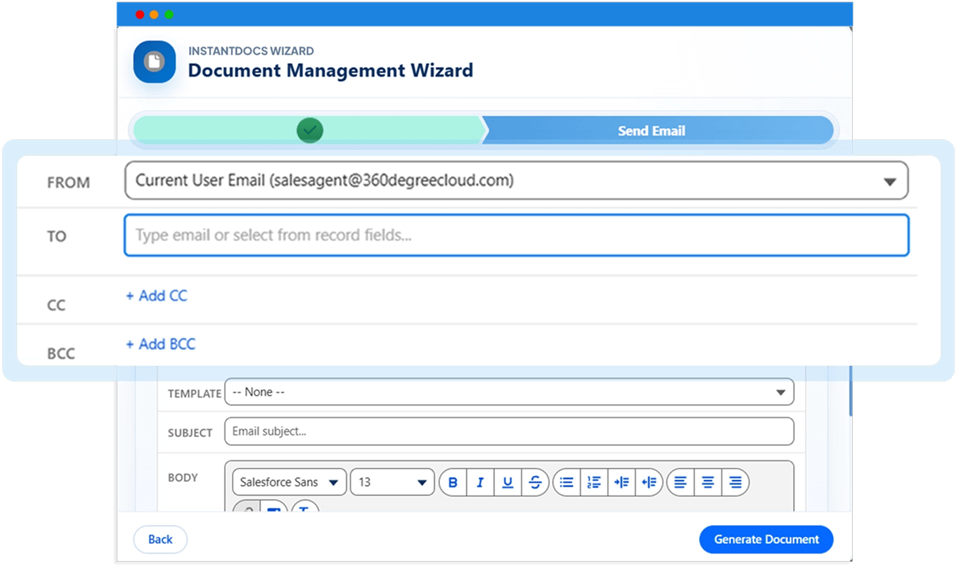The height and width of the screenshot is (579, 956).
Task: Click the indent icon beside numbered list
Action: [621, 483]
